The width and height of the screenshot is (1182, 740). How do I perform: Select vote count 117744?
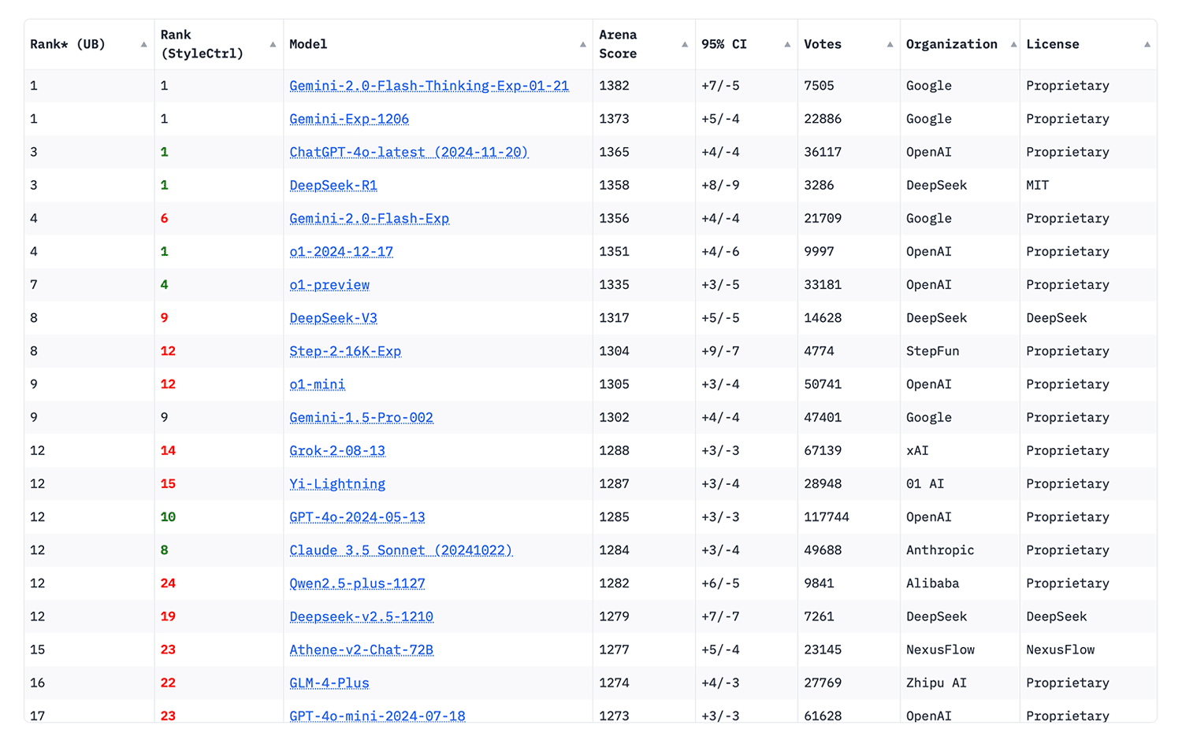(x=827, y=517)
